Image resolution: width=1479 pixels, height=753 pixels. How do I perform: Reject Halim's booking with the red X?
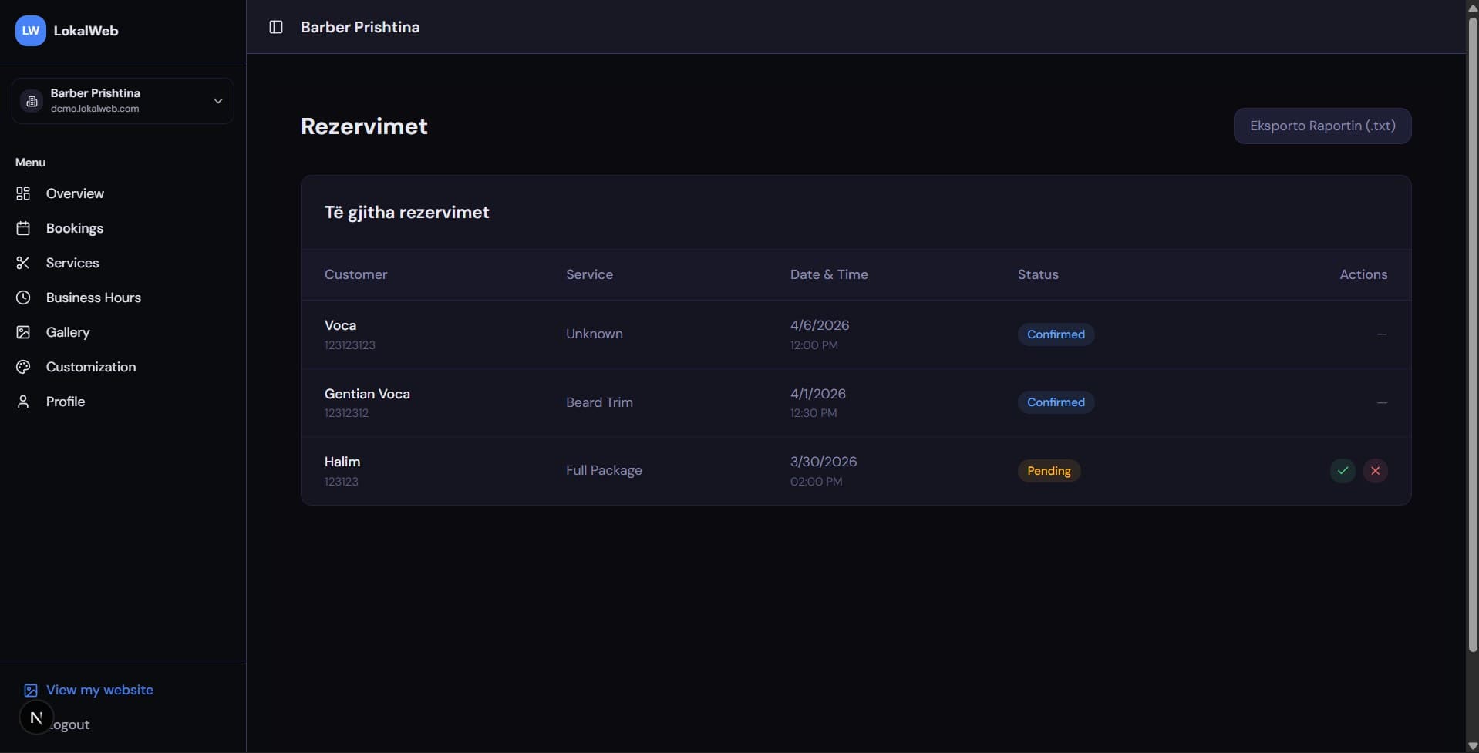(1376, 471)
